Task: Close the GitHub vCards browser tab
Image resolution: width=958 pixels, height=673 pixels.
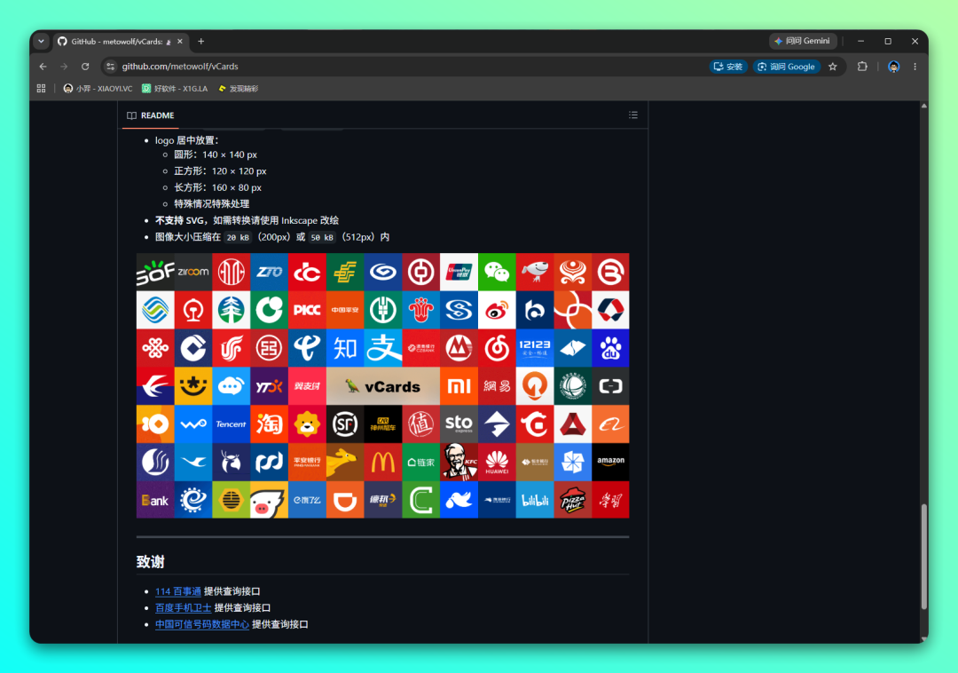Action: tap(179, 42)
